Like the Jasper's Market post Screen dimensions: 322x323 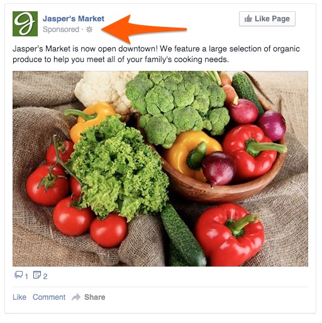tap(19, 297)
